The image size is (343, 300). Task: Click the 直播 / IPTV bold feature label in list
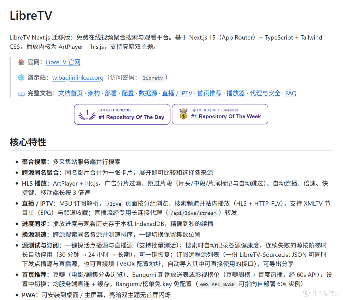[x=37, y=203]
